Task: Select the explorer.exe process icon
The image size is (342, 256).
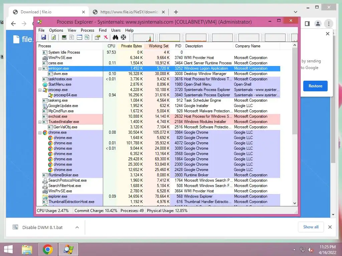Action: click(45, 197)
